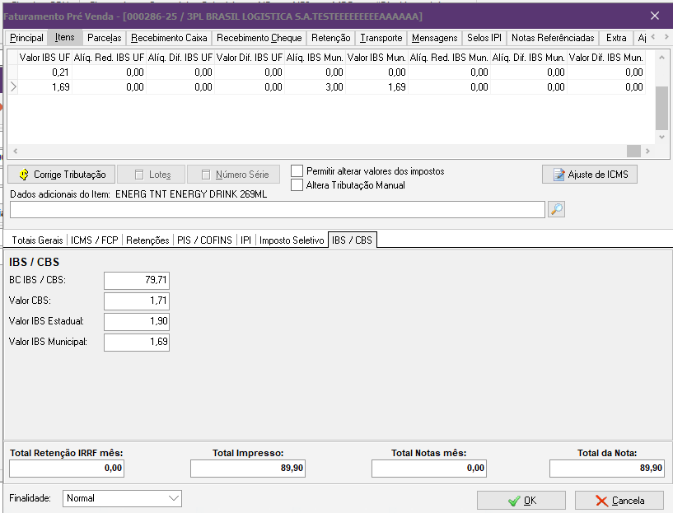Click the Alíq. Red. IBS Mun. column header
The width and height of the screenshot is (673, 513).
(x=449, y=58)
